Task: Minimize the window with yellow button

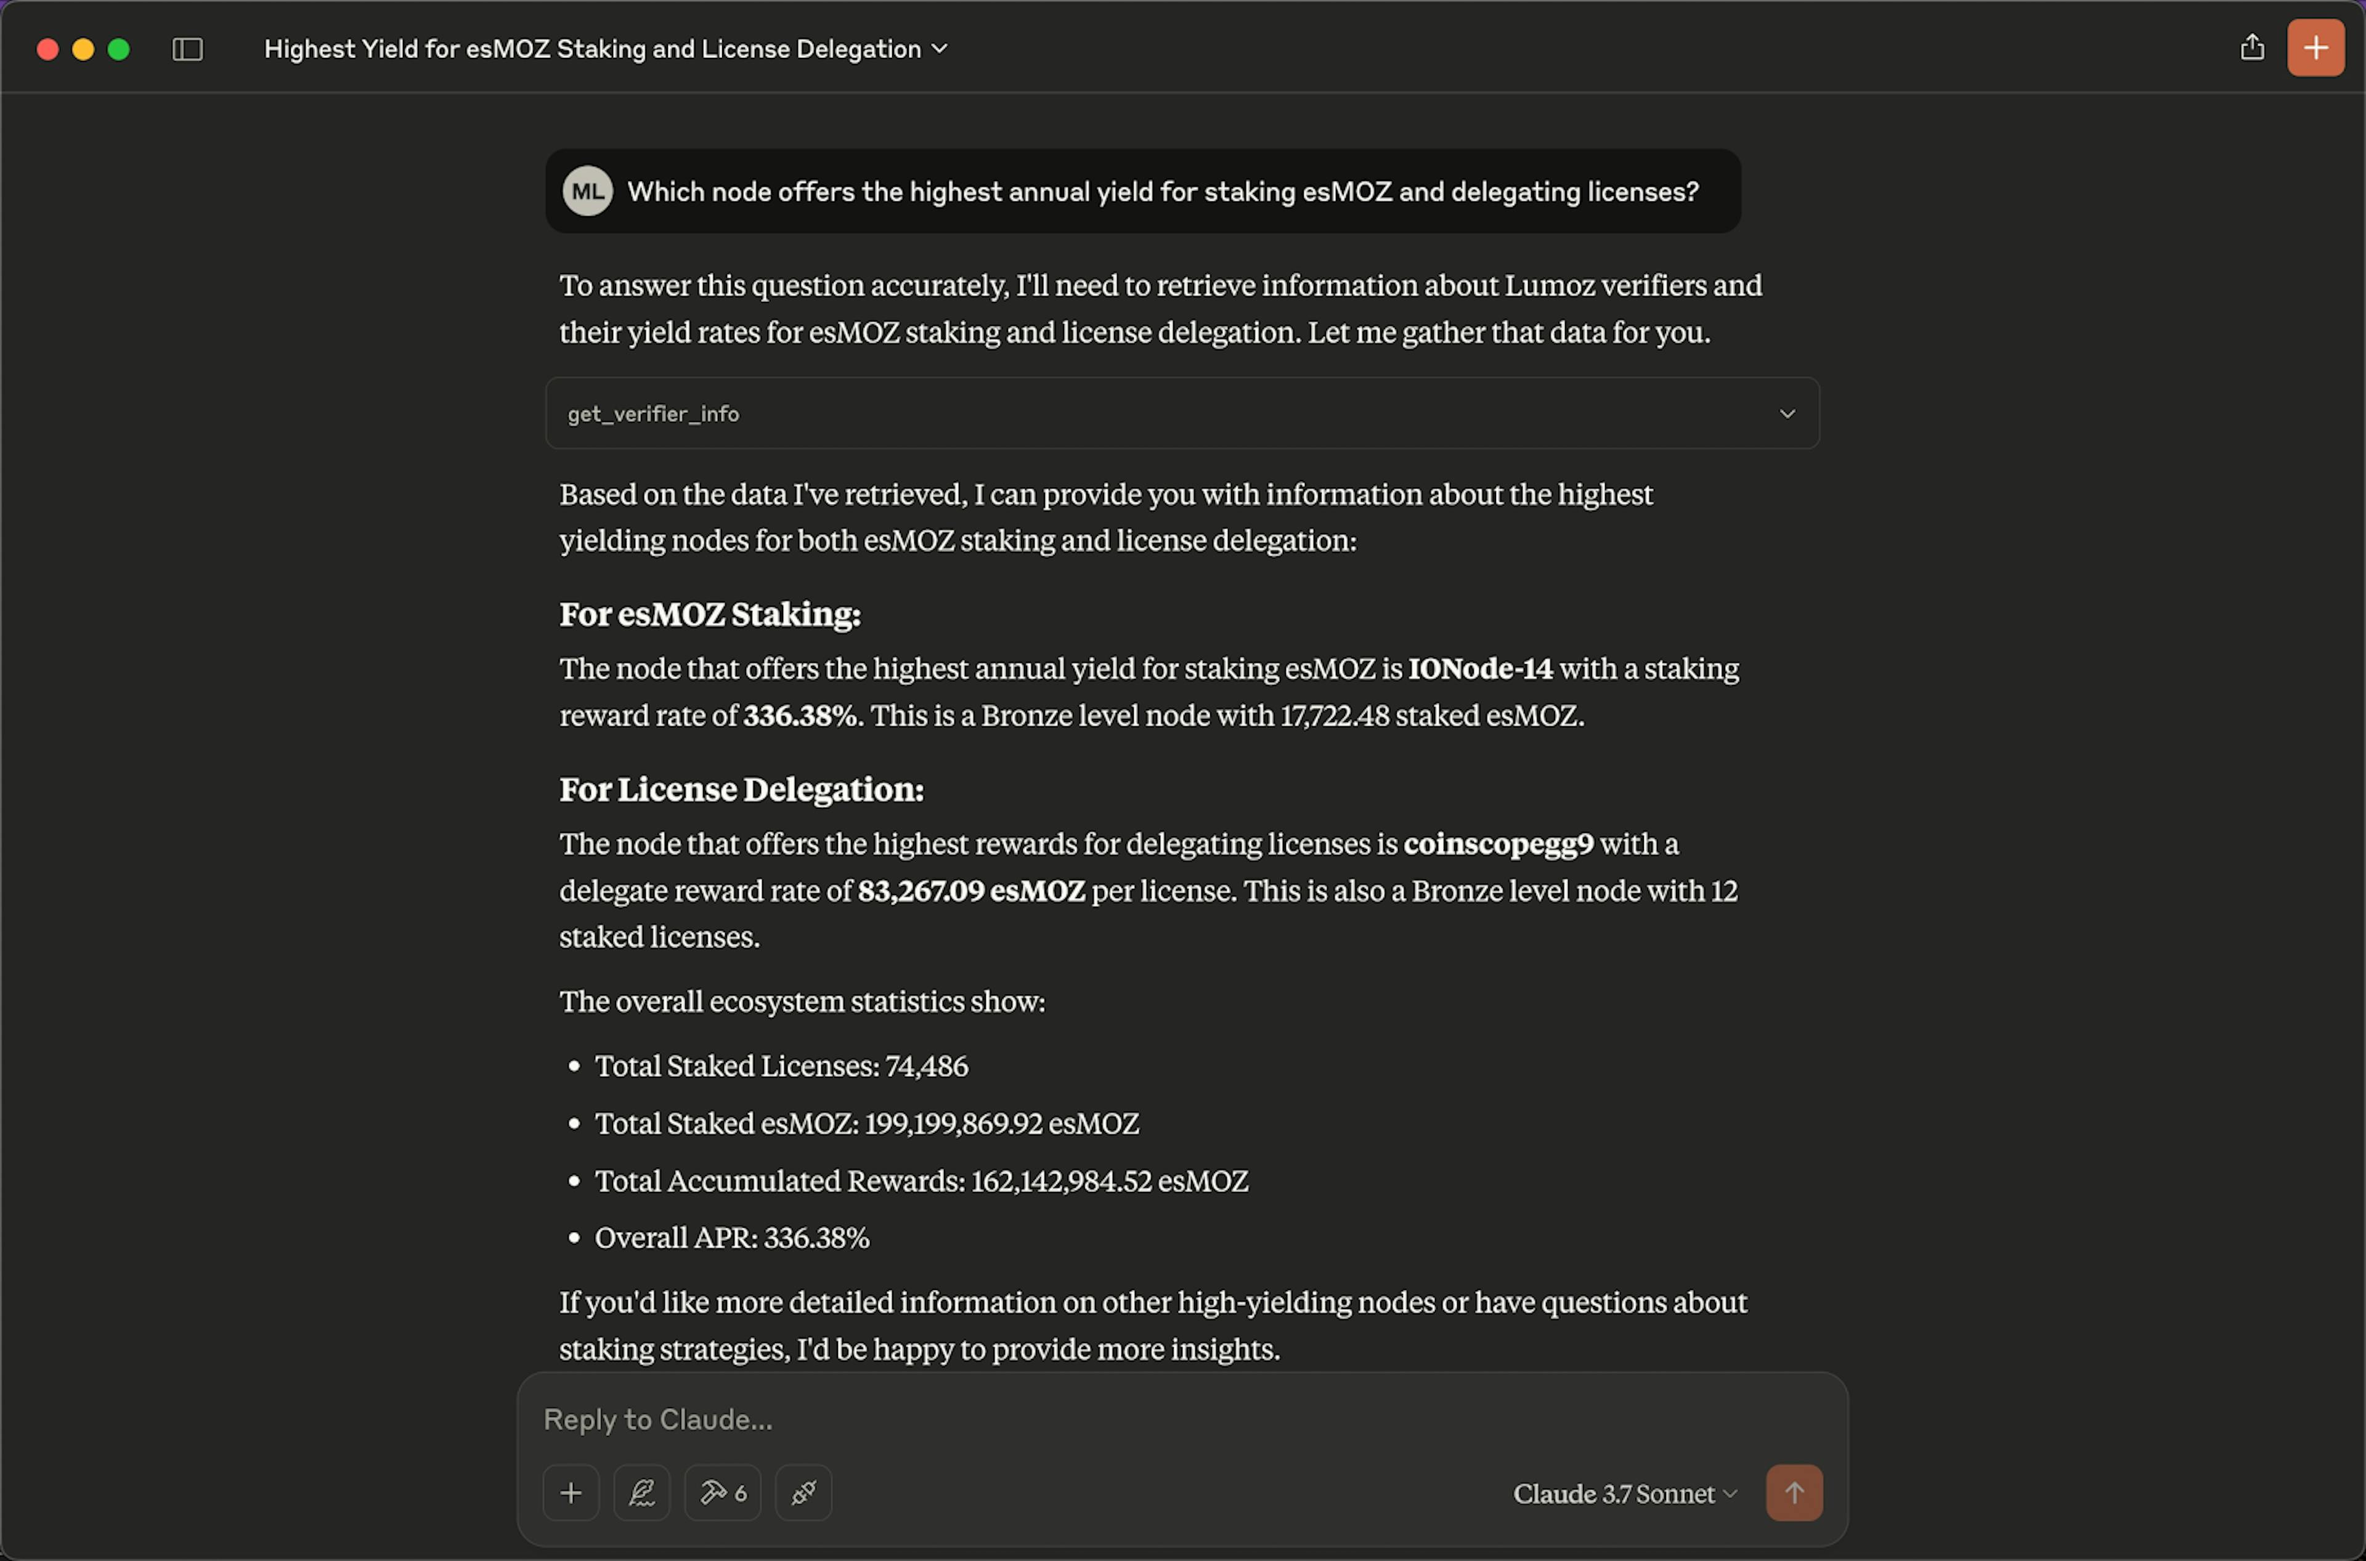Action: 83,49
